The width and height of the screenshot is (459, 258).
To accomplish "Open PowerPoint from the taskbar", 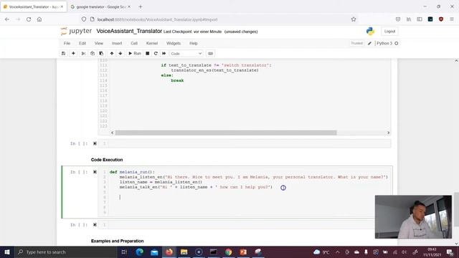I will click(x=243, y=252).
